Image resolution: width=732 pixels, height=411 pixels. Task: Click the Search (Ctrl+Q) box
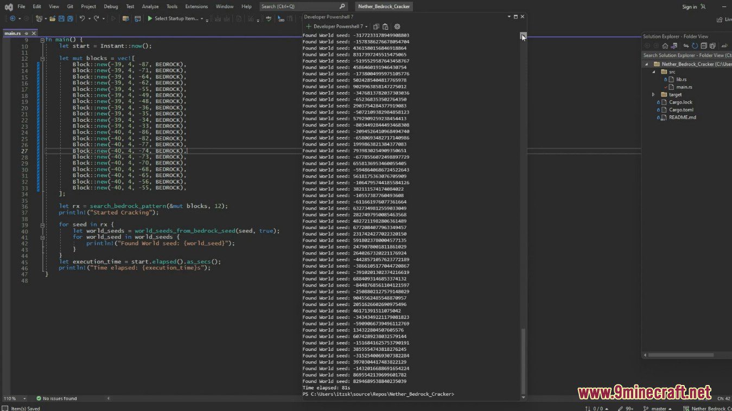click(303, 6)
